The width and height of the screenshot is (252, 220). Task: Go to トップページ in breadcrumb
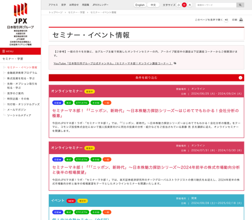pyautogui.click(x=56, y=13)
